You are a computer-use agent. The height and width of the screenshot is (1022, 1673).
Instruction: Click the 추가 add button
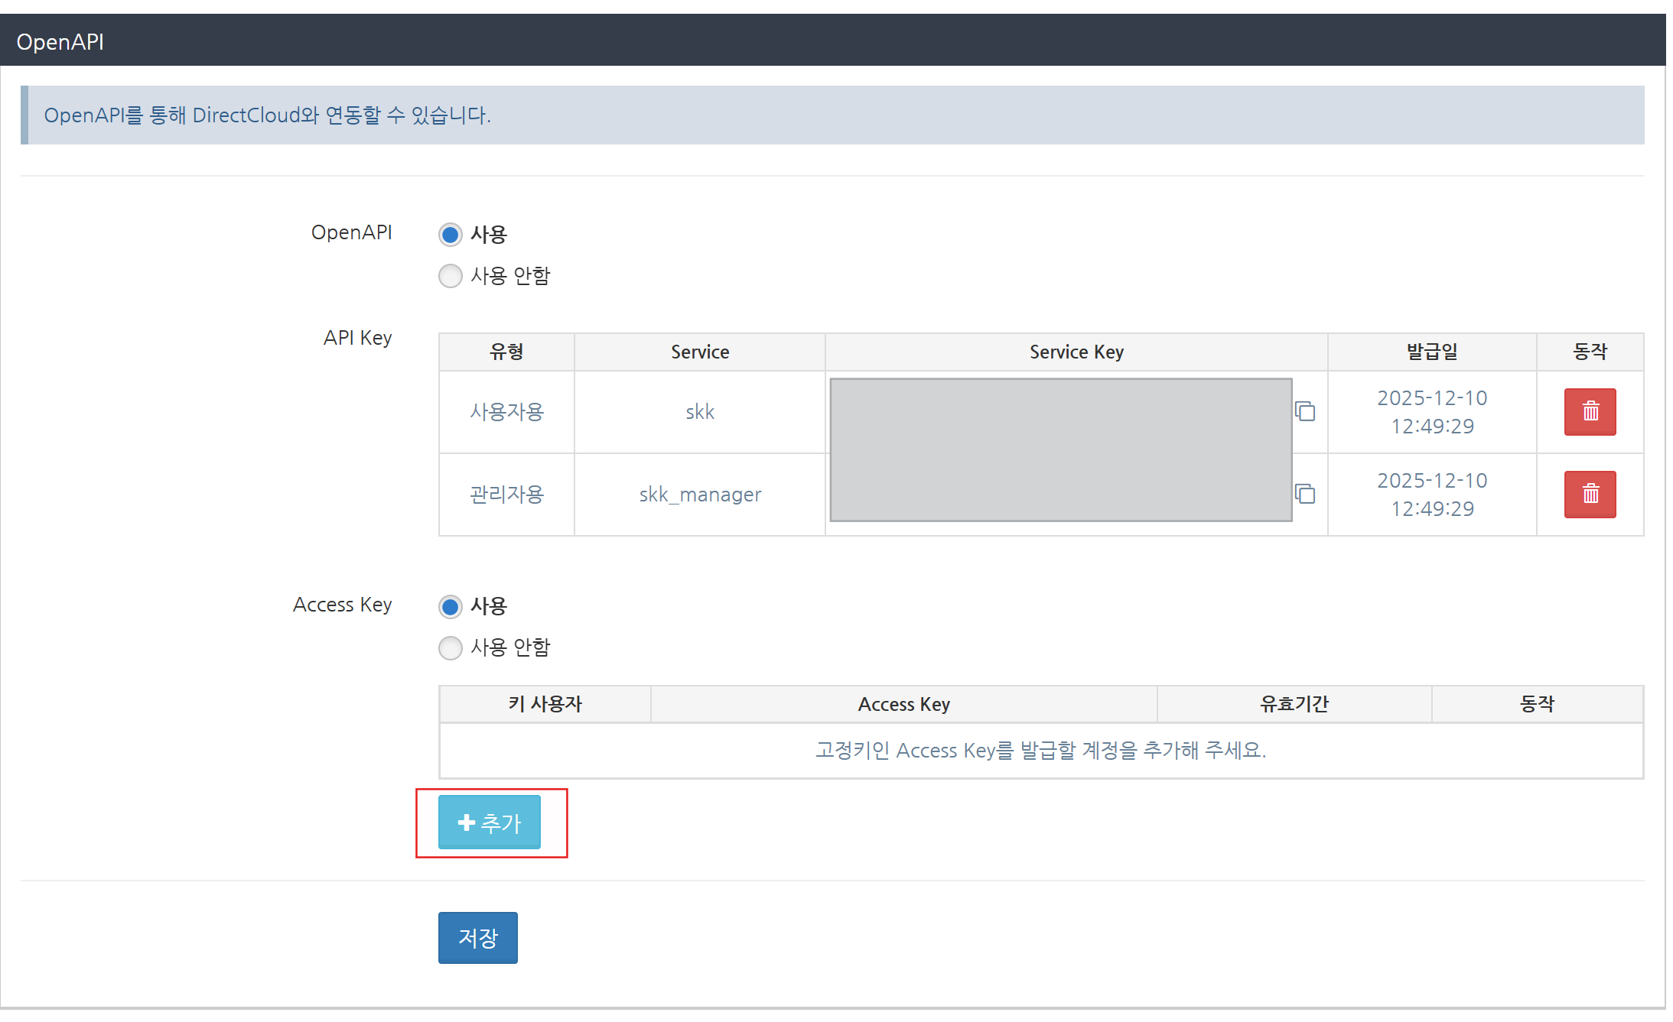click(490, 822)
